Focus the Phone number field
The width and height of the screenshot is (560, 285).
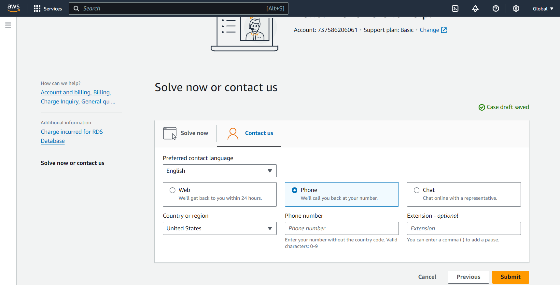point(342,228)
